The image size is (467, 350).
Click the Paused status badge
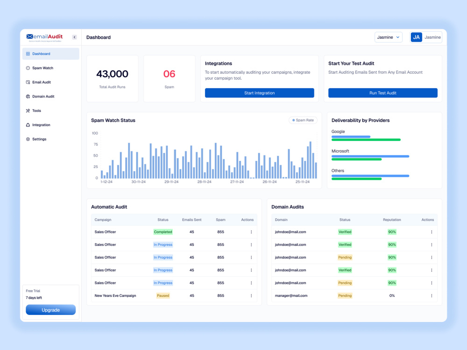pos(163,295)
